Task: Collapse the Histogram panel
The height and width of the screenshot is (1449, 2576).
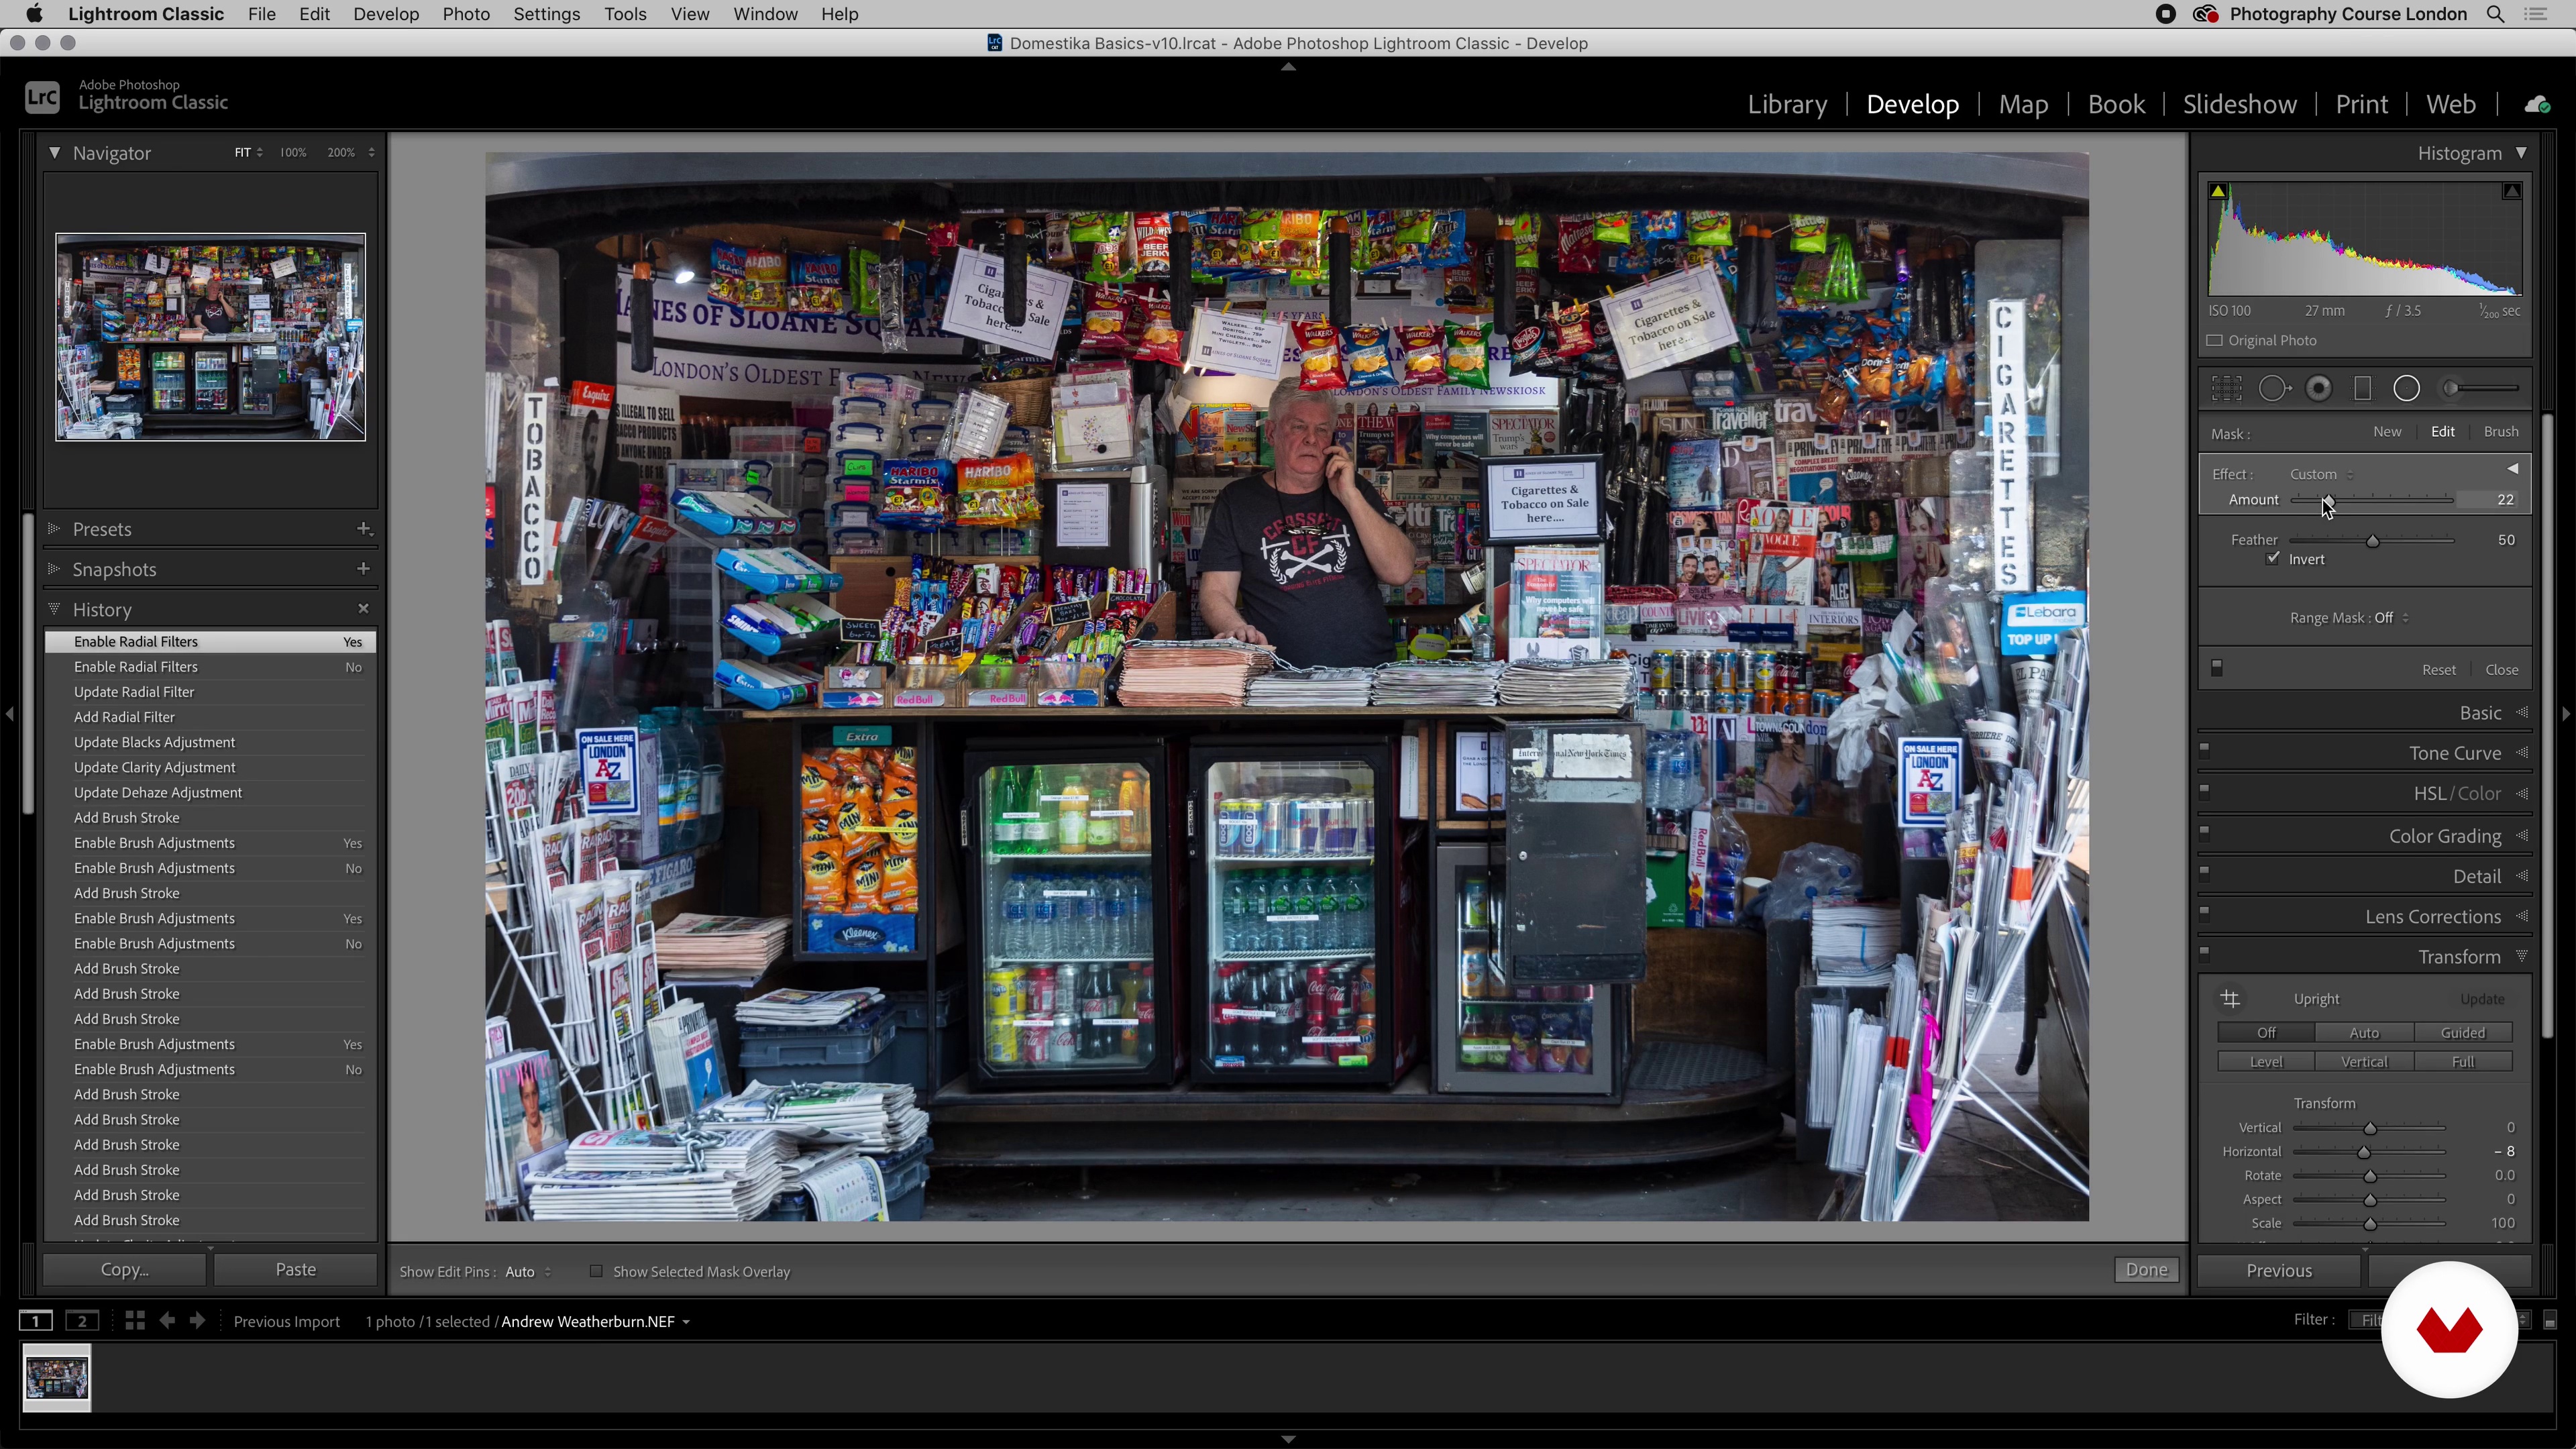Action: pos(2521,153)
